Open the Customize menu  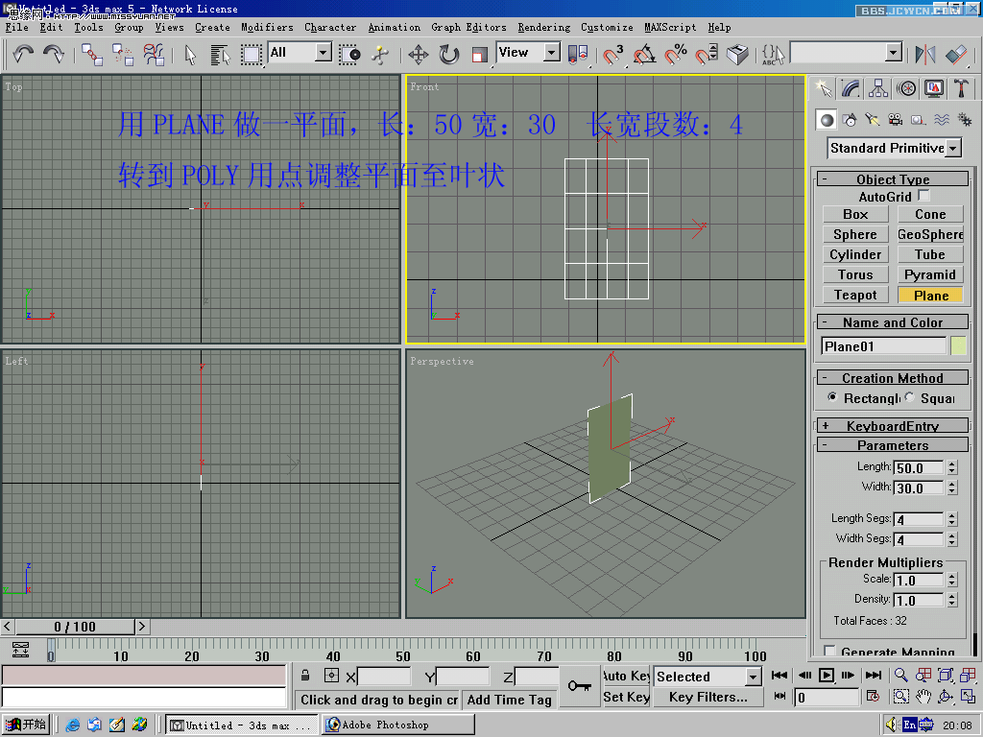click(x=607, y=28)
